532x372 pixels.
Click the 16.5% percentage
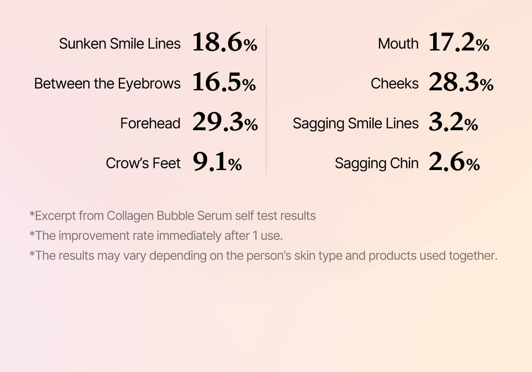click(224, 83)
